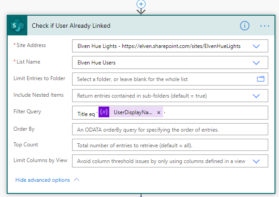Click inside the Filter Query field
The image size is (279, 197).
tap(170, 113)
